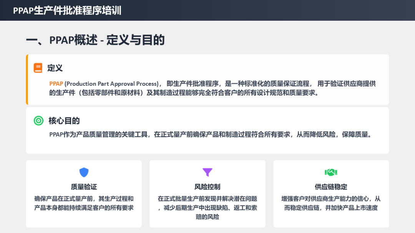Click the 定义 heading text

coord(55,68)
